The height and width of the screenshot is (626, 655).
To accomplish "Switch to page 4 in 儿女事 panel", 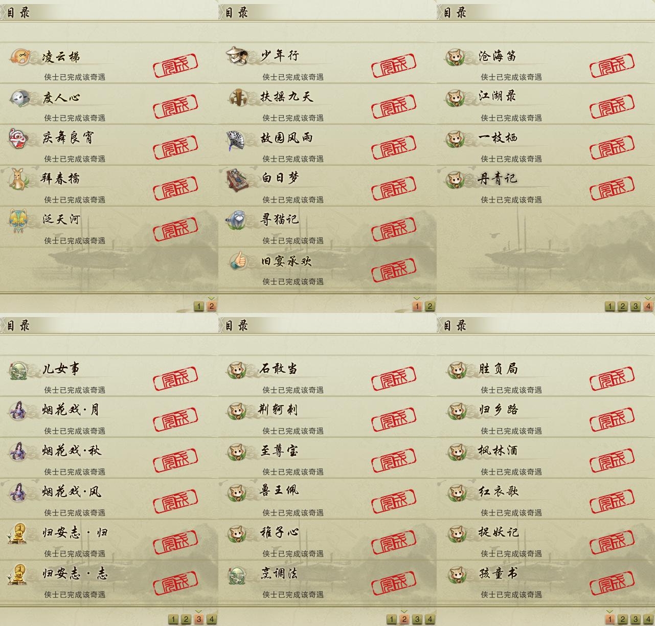I will 212,619.
